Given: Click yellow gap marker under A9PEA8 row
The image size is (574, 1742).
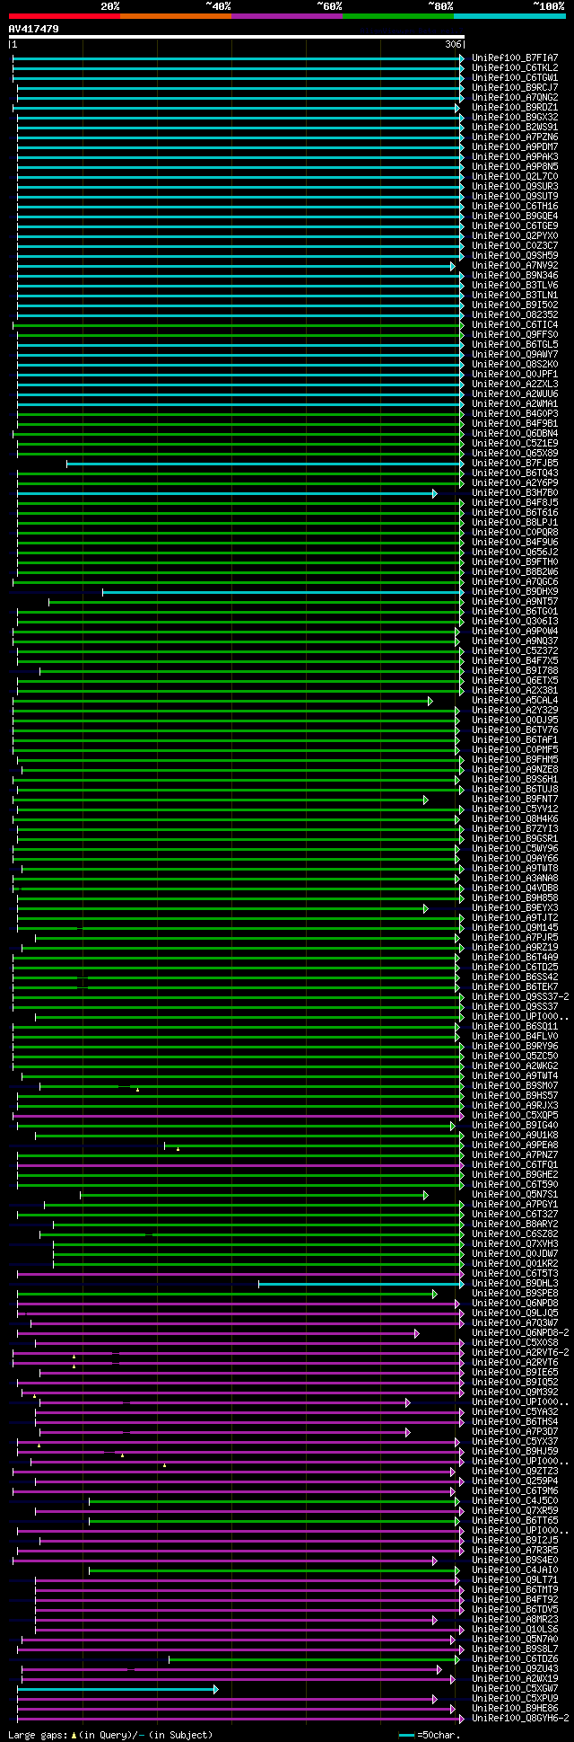Looking at the screenshot, I should (x=178, y=1149).
